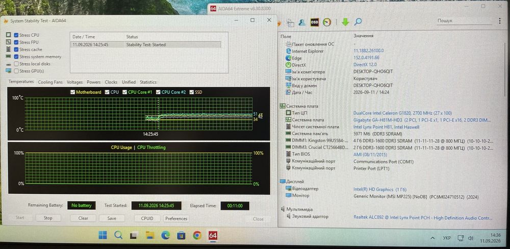The width and height of the screenshot is (510, 249).
Task: Click the Значення column header
Action: 363,36
